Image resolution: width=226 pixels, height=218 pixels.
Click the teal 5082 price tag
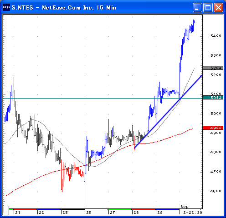pos(213,98)
